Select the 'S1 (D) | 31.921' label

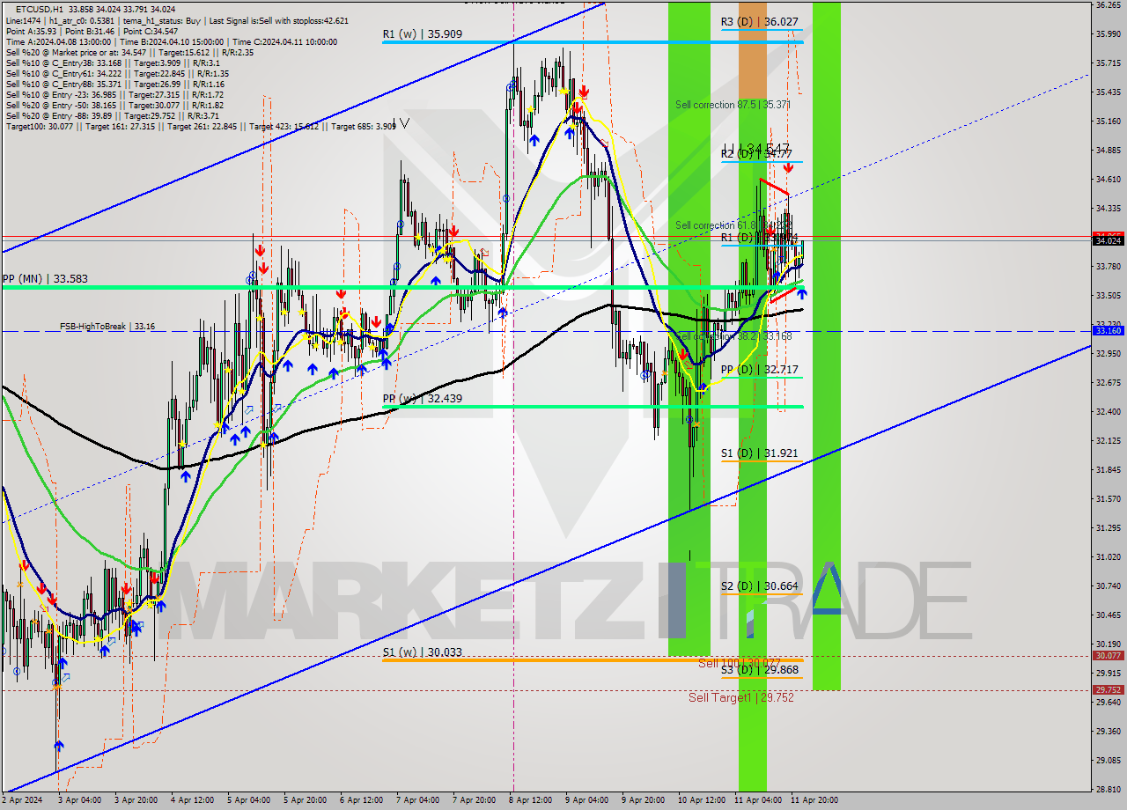(x=760, y=453)
